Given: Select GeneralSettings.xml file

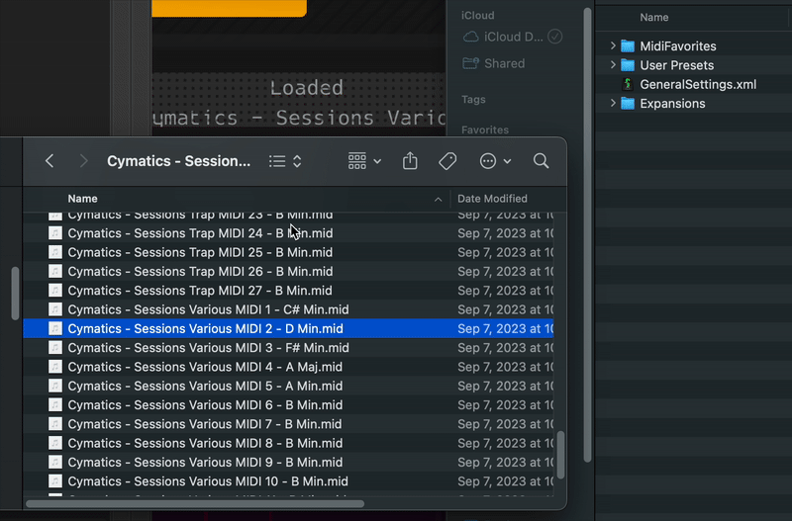Looking at the screenshot, I should tap(694, 84).
